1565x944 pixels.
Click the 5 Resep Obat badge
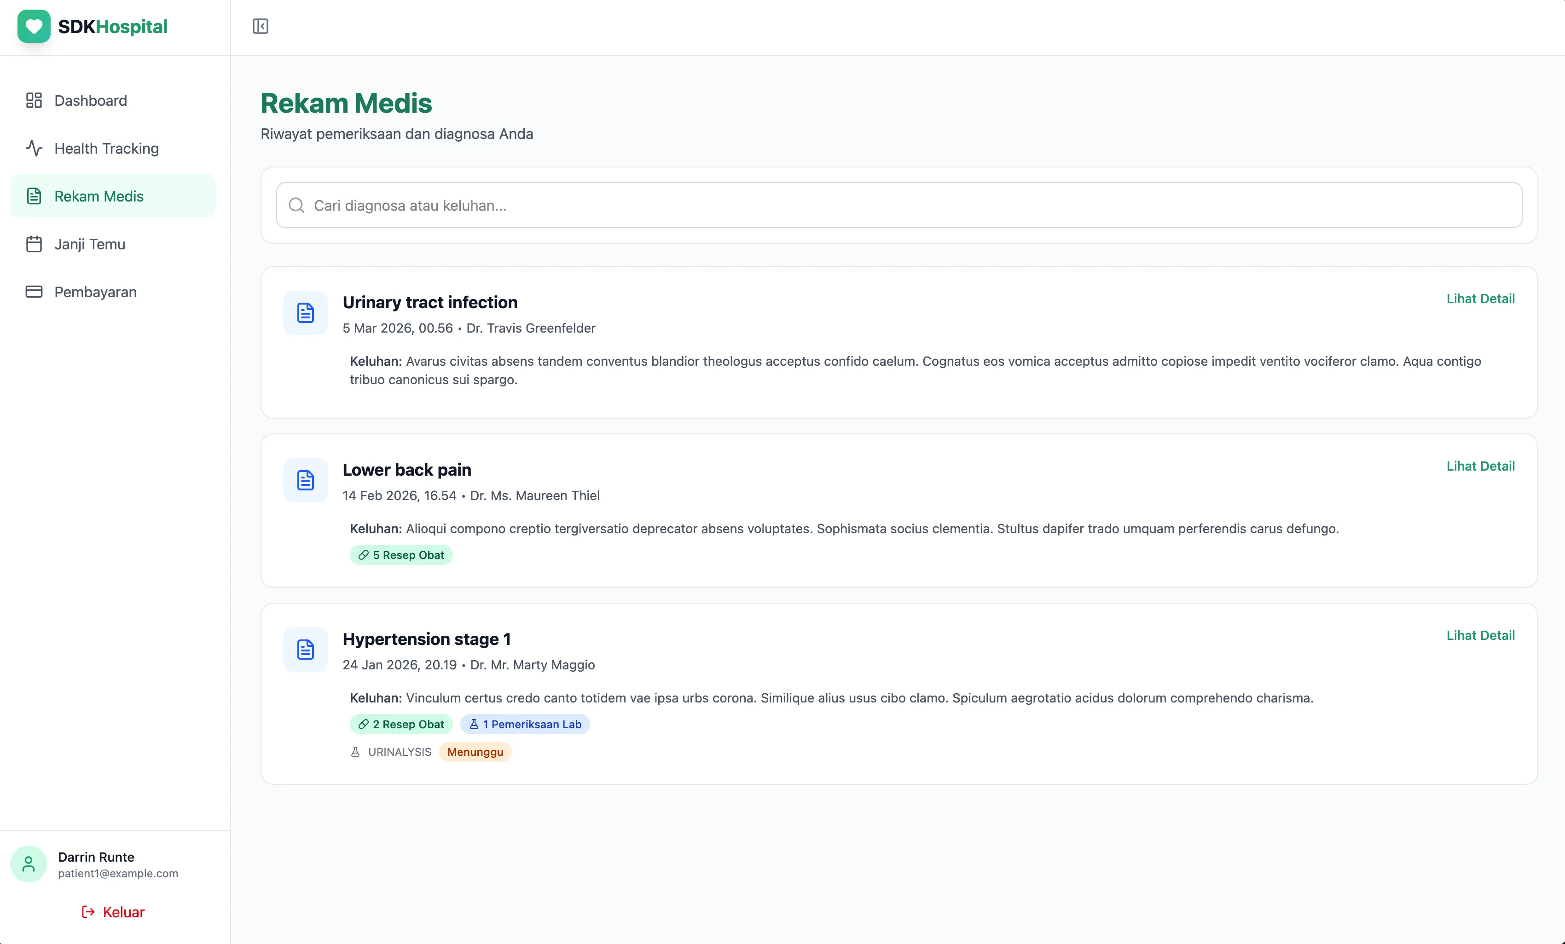(401, 555)
